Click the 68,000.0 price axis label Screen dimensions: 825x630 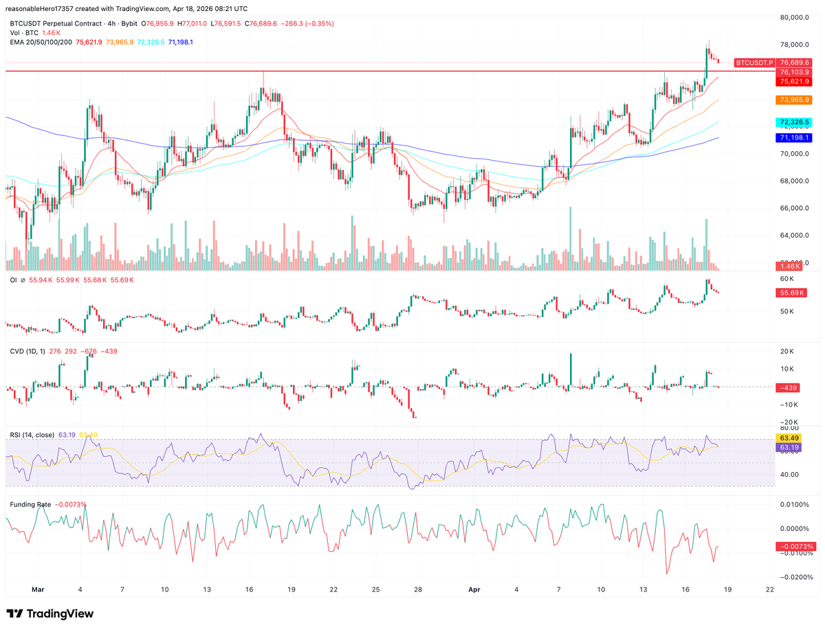coord(795,181)
